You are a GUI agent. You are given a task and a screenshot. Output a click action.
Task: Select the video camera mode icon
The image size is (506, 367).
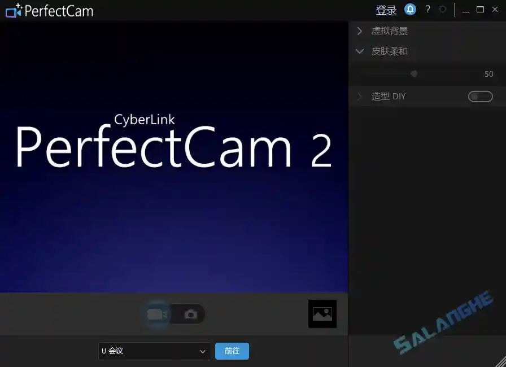tap(156, 314)
